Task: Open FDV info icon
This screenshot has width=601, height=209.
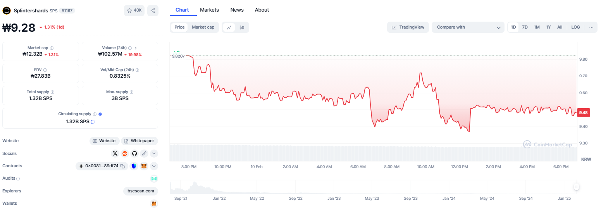Action: pyautogui.click(x=45, y=70)
